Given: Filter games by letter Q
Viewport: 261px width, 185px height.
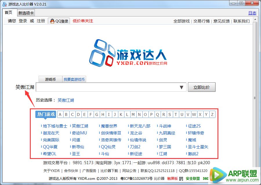Looking at the screenshot, I should pos(157,114).
